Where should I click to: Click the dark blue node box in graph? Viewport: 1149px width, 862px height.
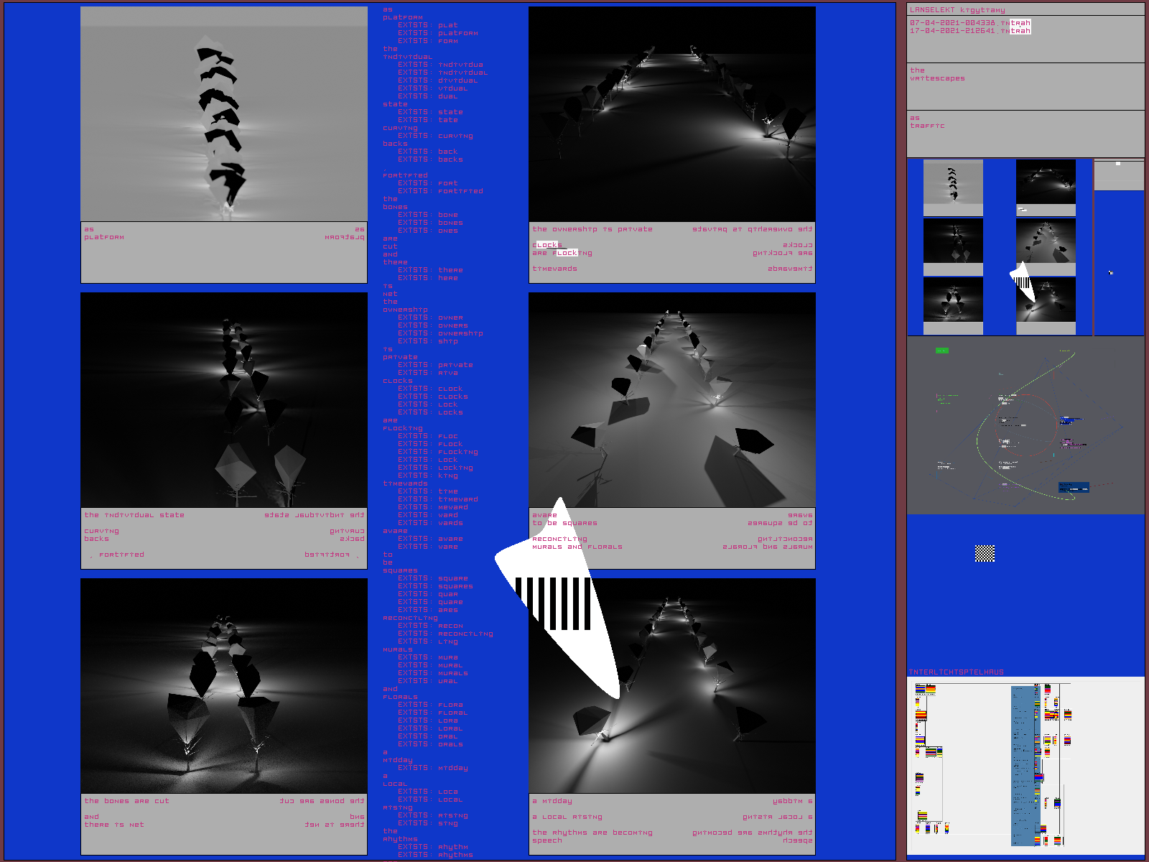(x=1074, y=488)
